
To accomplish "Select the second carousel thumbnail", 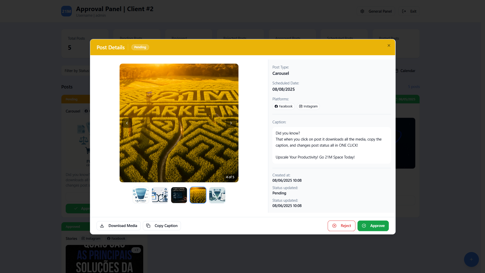I will [x=160, y=195].
